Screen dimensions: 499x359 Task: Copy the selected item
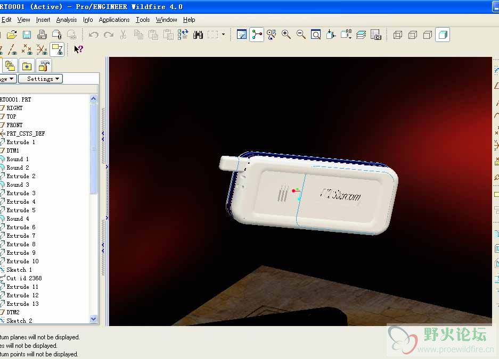(138, 35)
